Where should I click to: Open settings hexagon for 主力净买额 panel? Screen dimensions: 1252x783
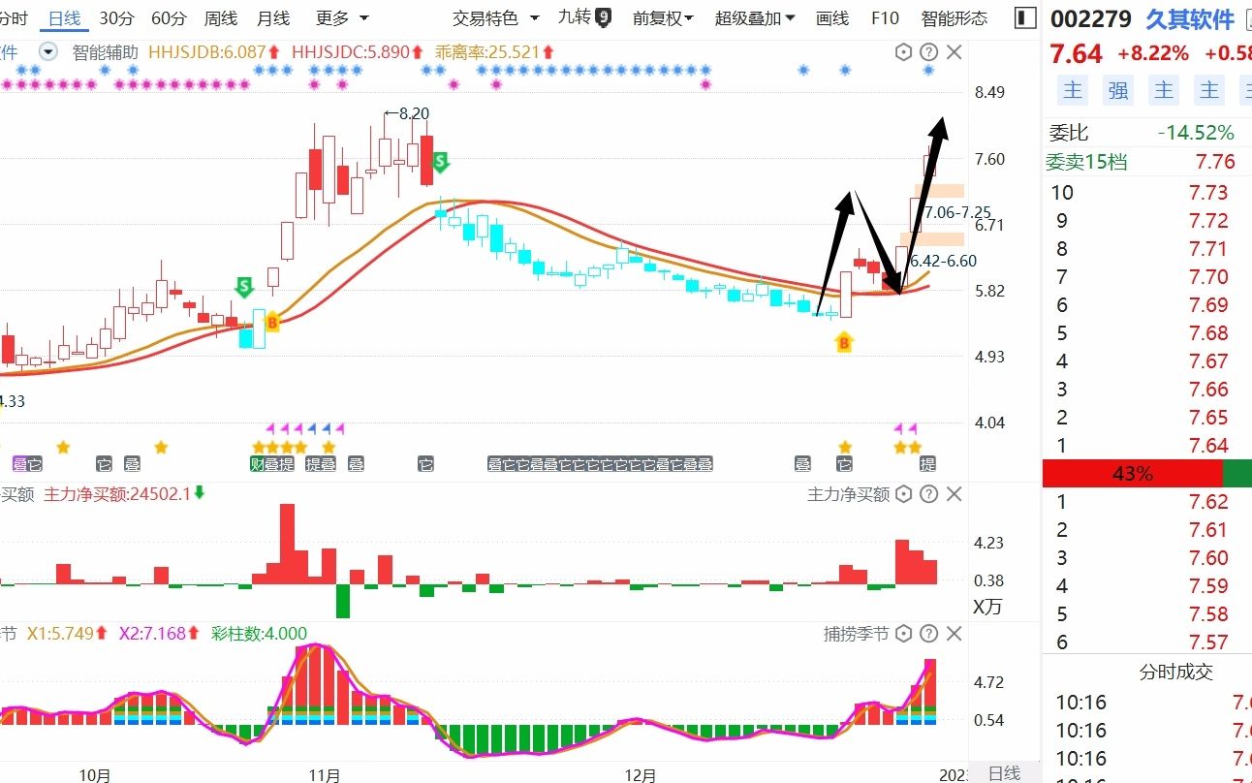[904, 494]
